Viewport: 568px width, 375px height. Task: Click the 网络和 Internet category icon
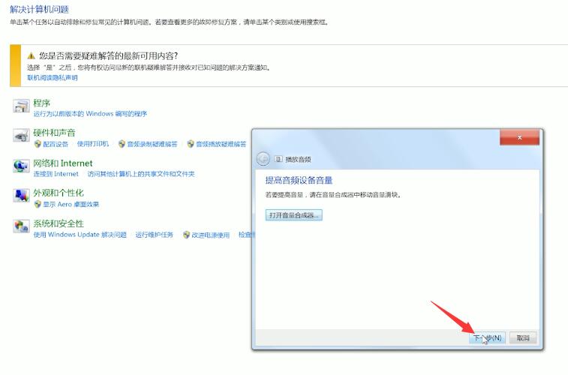21,166
